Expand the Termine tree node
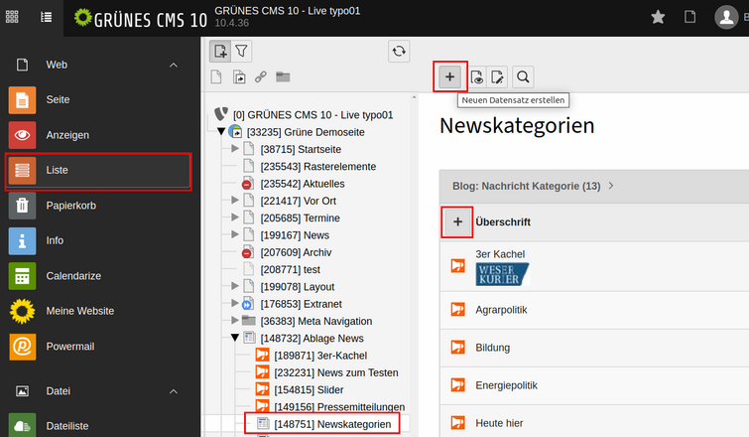This screenshot has width=749, height=437. pos(235,218)
